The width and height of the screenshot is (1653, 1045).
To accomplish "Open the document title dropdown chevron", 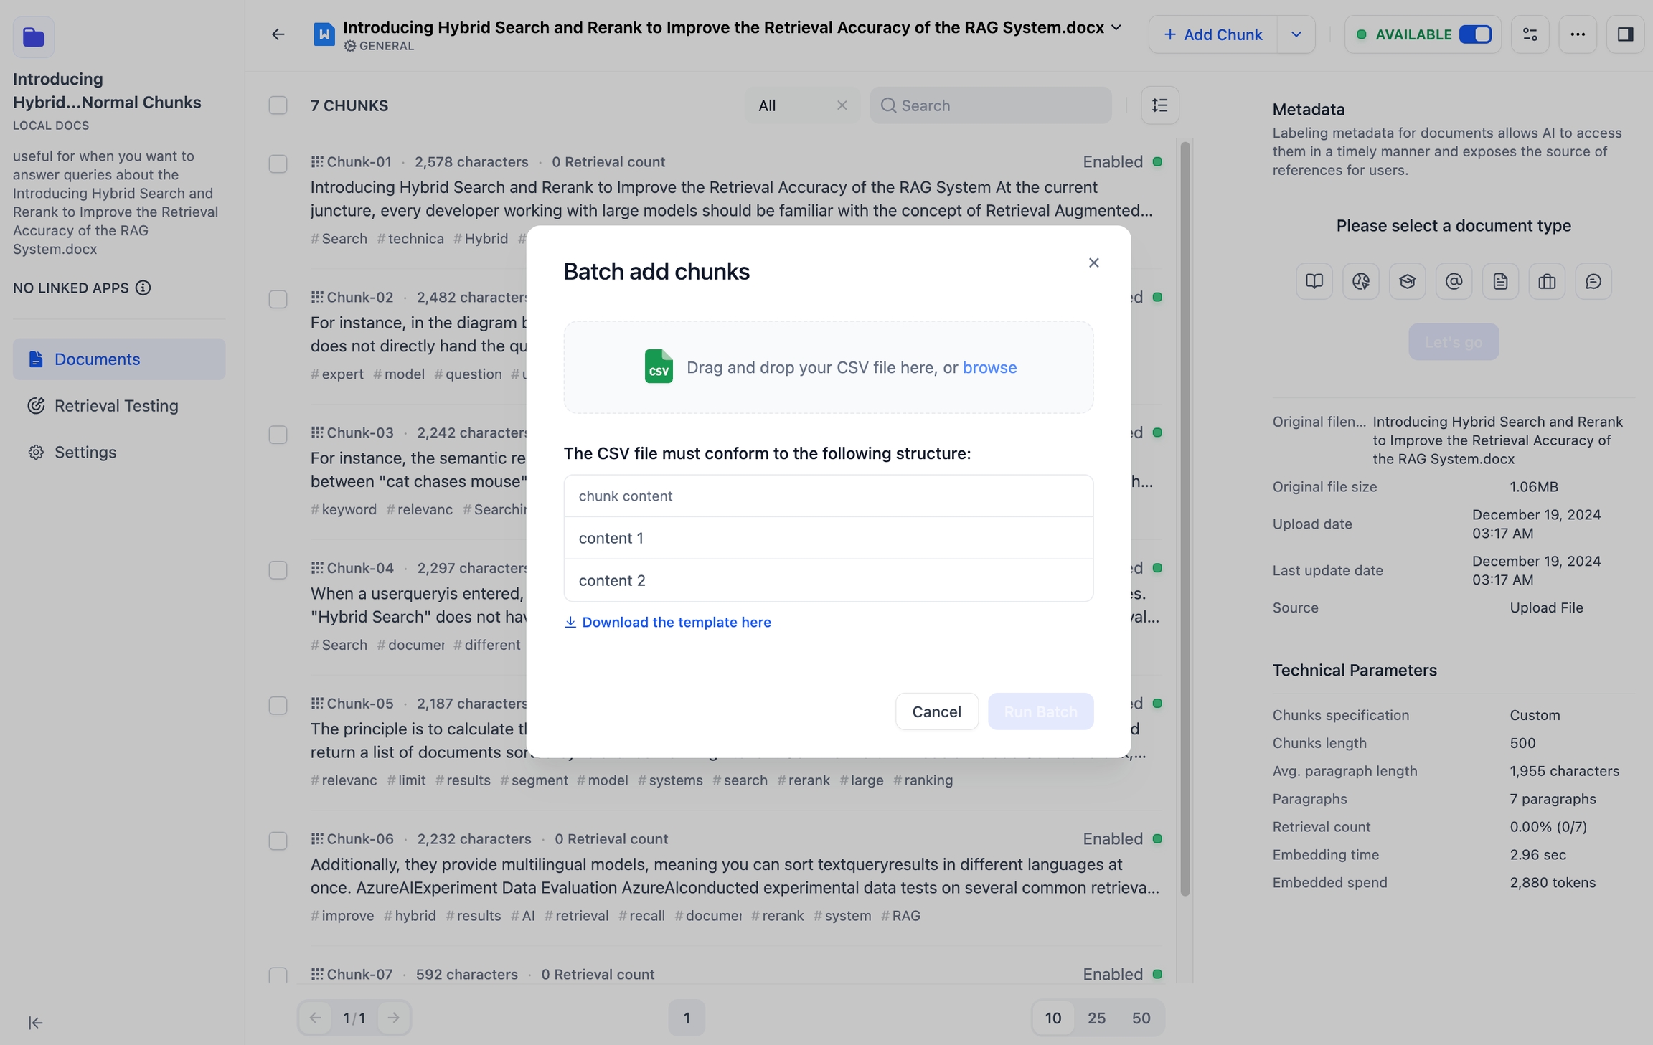I will 1116,27.
